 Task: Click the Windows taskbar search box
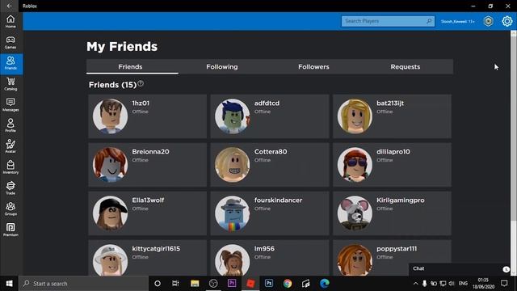click(x=84, y=284)
